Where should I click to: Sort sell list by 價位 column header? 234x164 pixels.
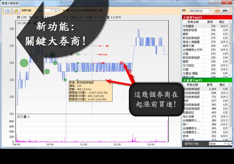pyautogui.click(x=222, y=85)
